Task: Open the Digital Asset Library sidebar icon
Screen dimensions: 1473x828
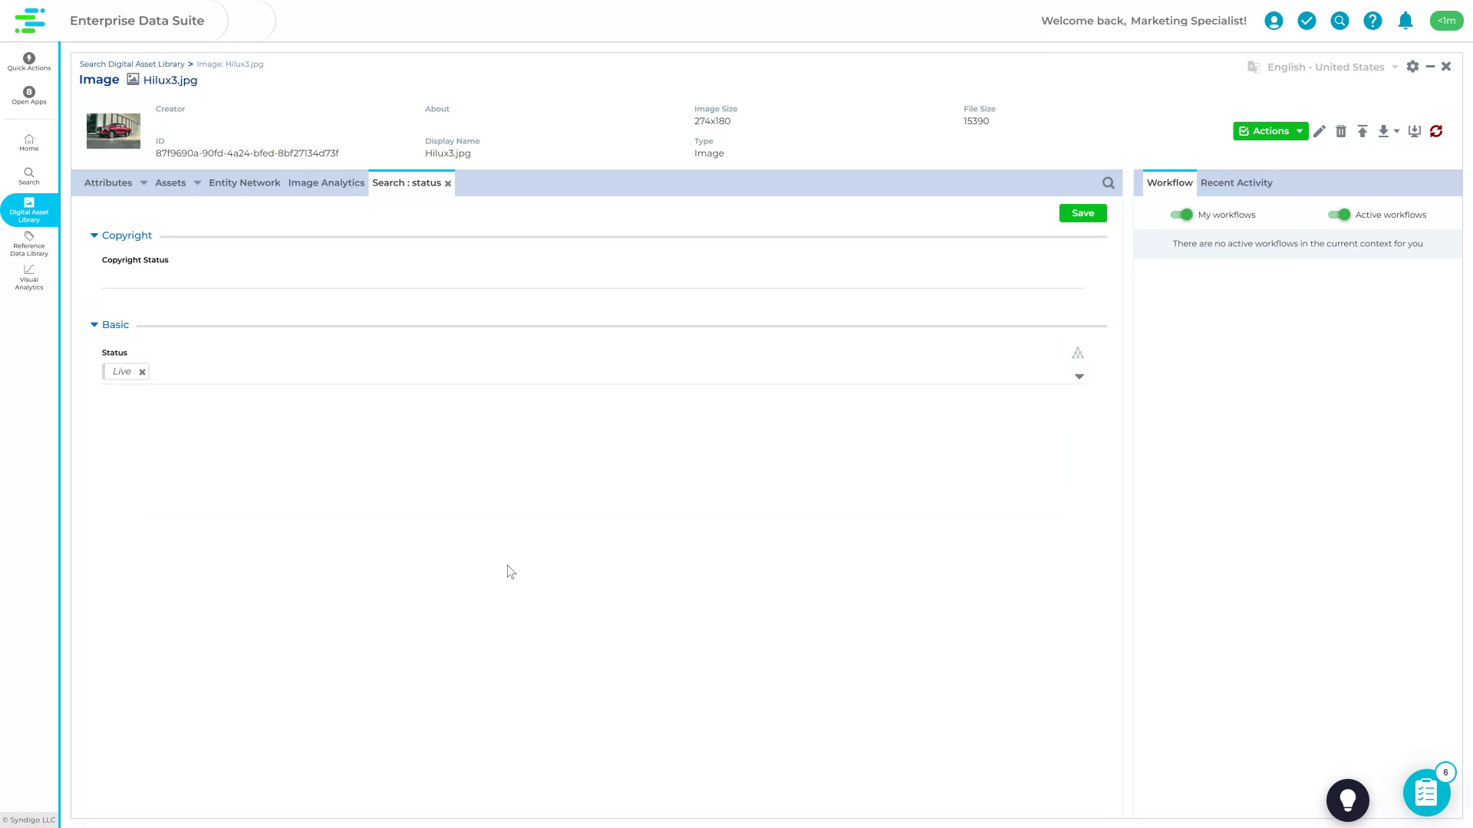Action: [x=28, y=210]
